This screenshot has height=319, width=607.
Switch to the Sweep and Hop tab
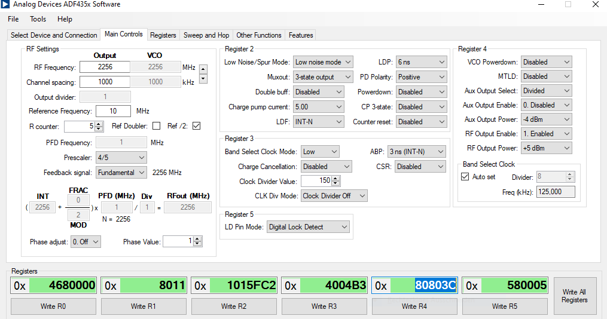206,35
